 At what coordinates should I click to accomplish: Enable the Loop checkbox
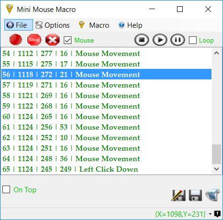coord(193,40)
